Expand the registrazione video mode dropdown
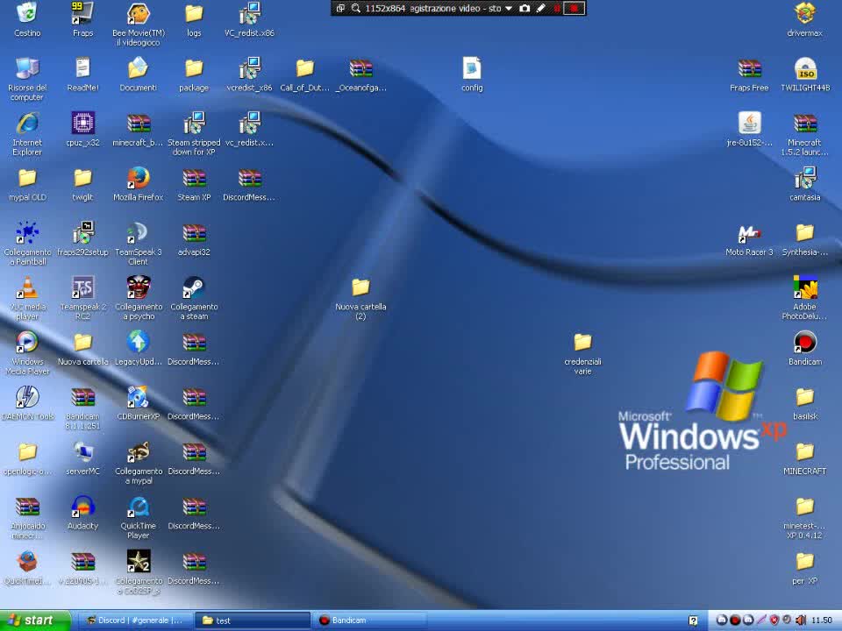Image resolution: width=842 pixels, height=631 pixels. 509,8
